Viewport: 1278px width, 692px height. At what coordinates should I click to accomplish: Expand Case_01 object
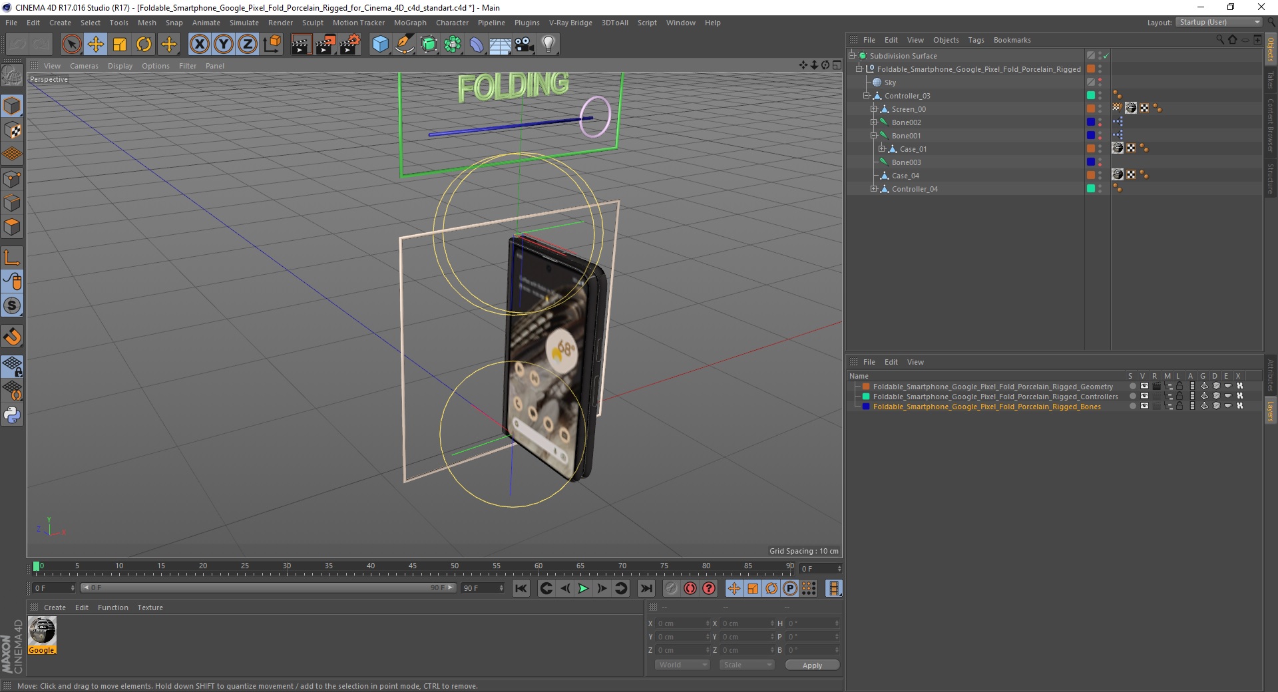pyautogui.click(x=881, y=149)
